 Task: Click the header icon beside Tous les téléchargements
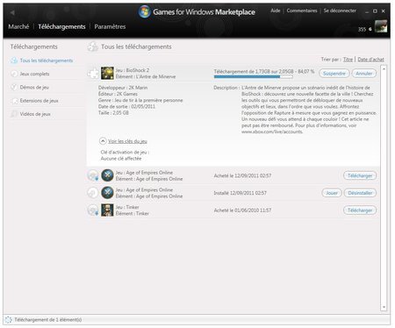pyautogui.click(x=93, y=46)
